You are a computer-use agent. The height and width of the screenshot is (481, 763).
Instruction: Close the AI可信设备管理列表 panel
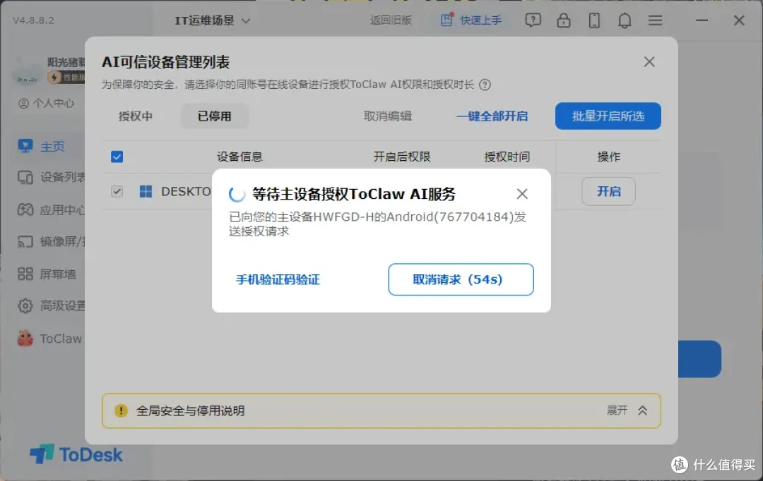pos(649,61)
